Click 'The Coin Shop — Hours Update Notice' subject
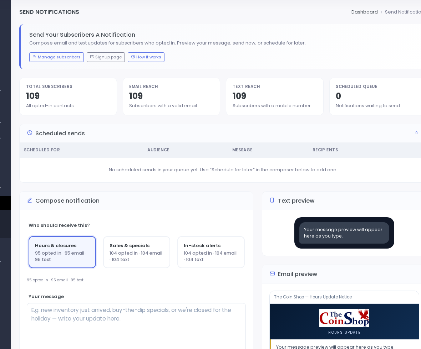421x349 pixels. coord(313,297)
